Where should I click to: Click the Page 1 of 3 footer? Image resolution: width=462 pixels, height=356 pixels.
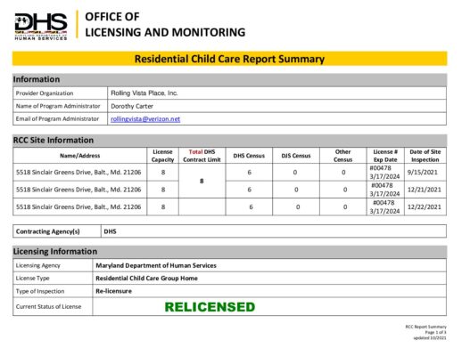[x=435, y=332]
